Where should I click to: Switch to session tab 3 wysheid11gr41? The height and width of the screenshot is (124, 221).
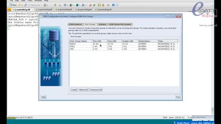coord(64,10)
